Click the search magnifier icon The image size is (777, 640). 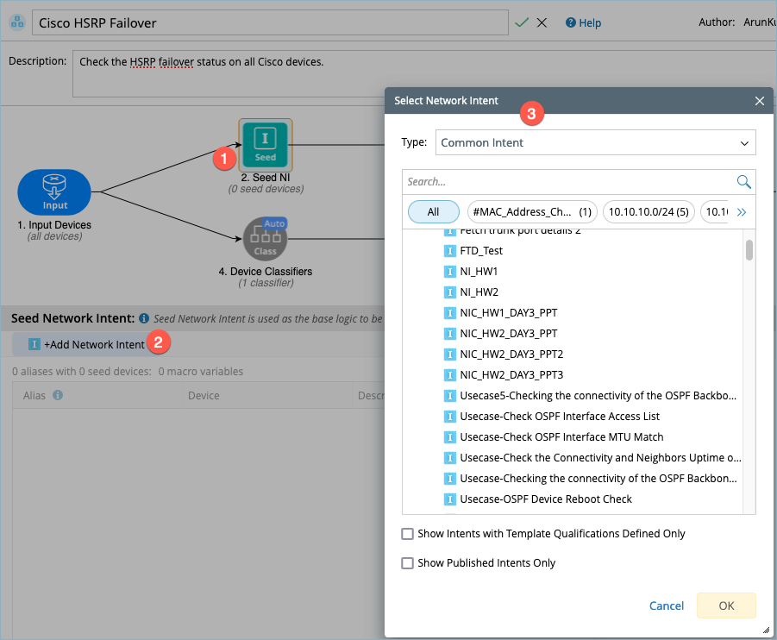[743, 182]
